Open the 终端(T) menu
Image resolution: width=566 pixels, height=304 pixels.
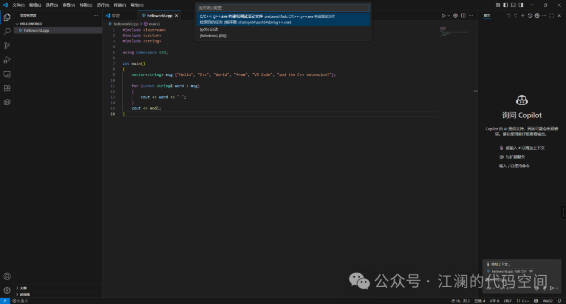coord(120,5)
